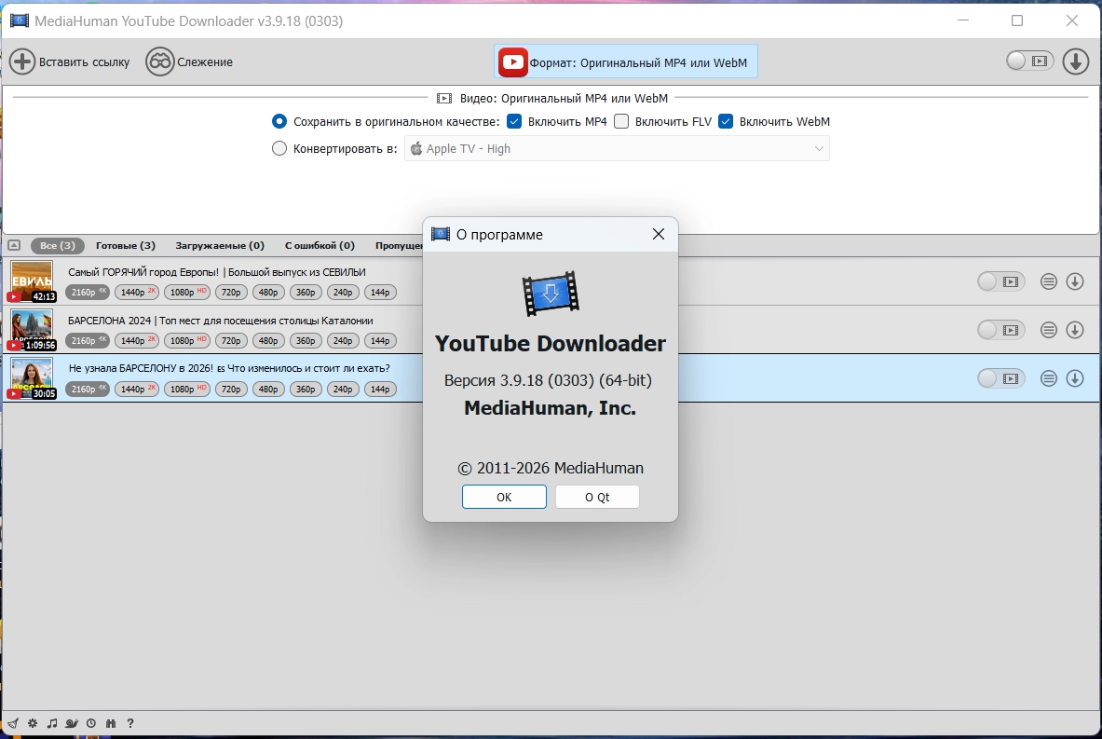Viewport: 1102px width, 739px height.
Task: Toggle the switch on the СЕВИЛЬИ video row
Action: click(x=1000, y=281)
